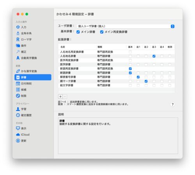Click the highlighted 辞書 sidebar icon
The height and width of the screenshot is (175, 195).
click(18, 78)
